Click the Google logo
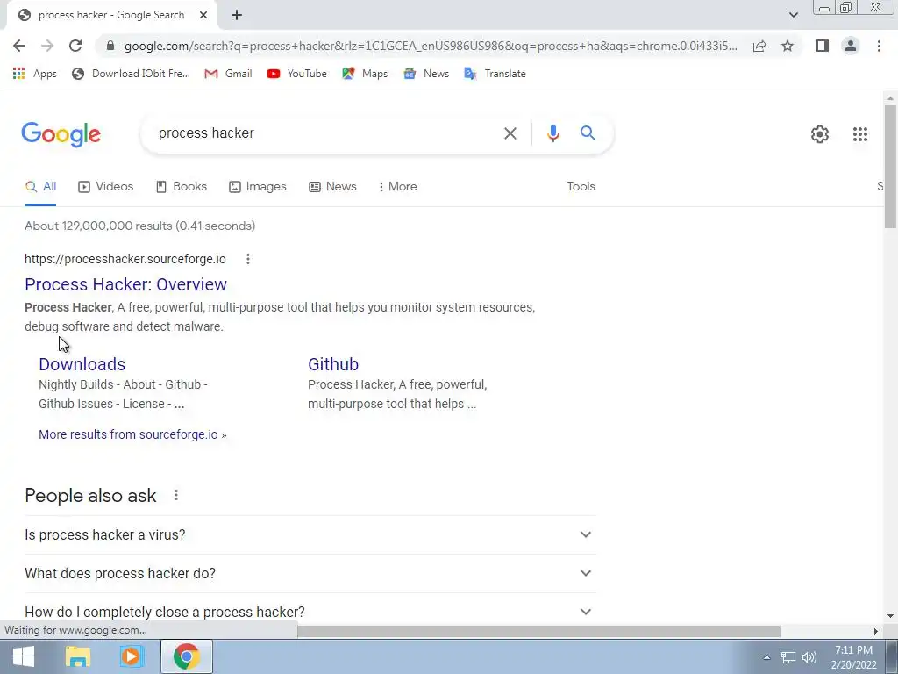Image resolution: width=898 pixels, height=674 pixels. [x=61, y=134]
